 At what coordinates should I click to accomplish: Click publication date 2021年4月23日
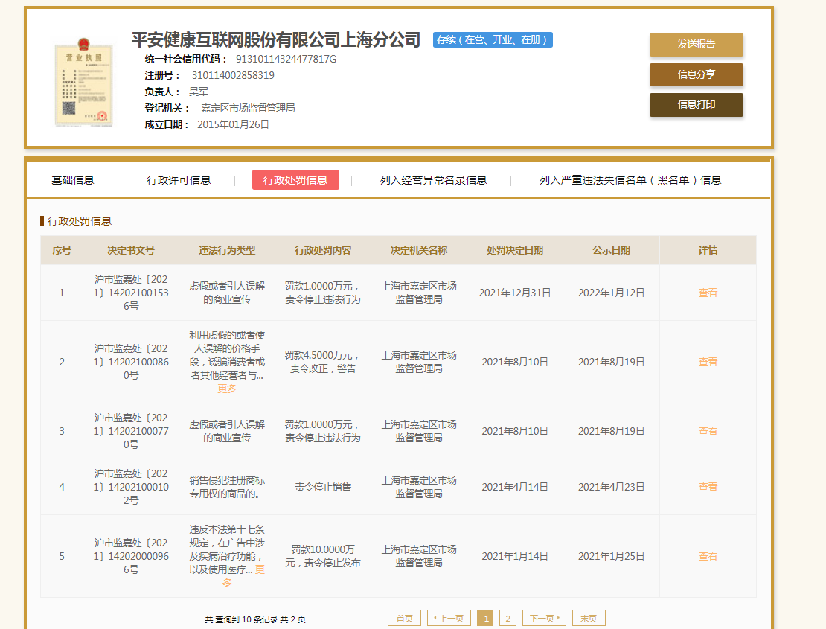point(611,487)
